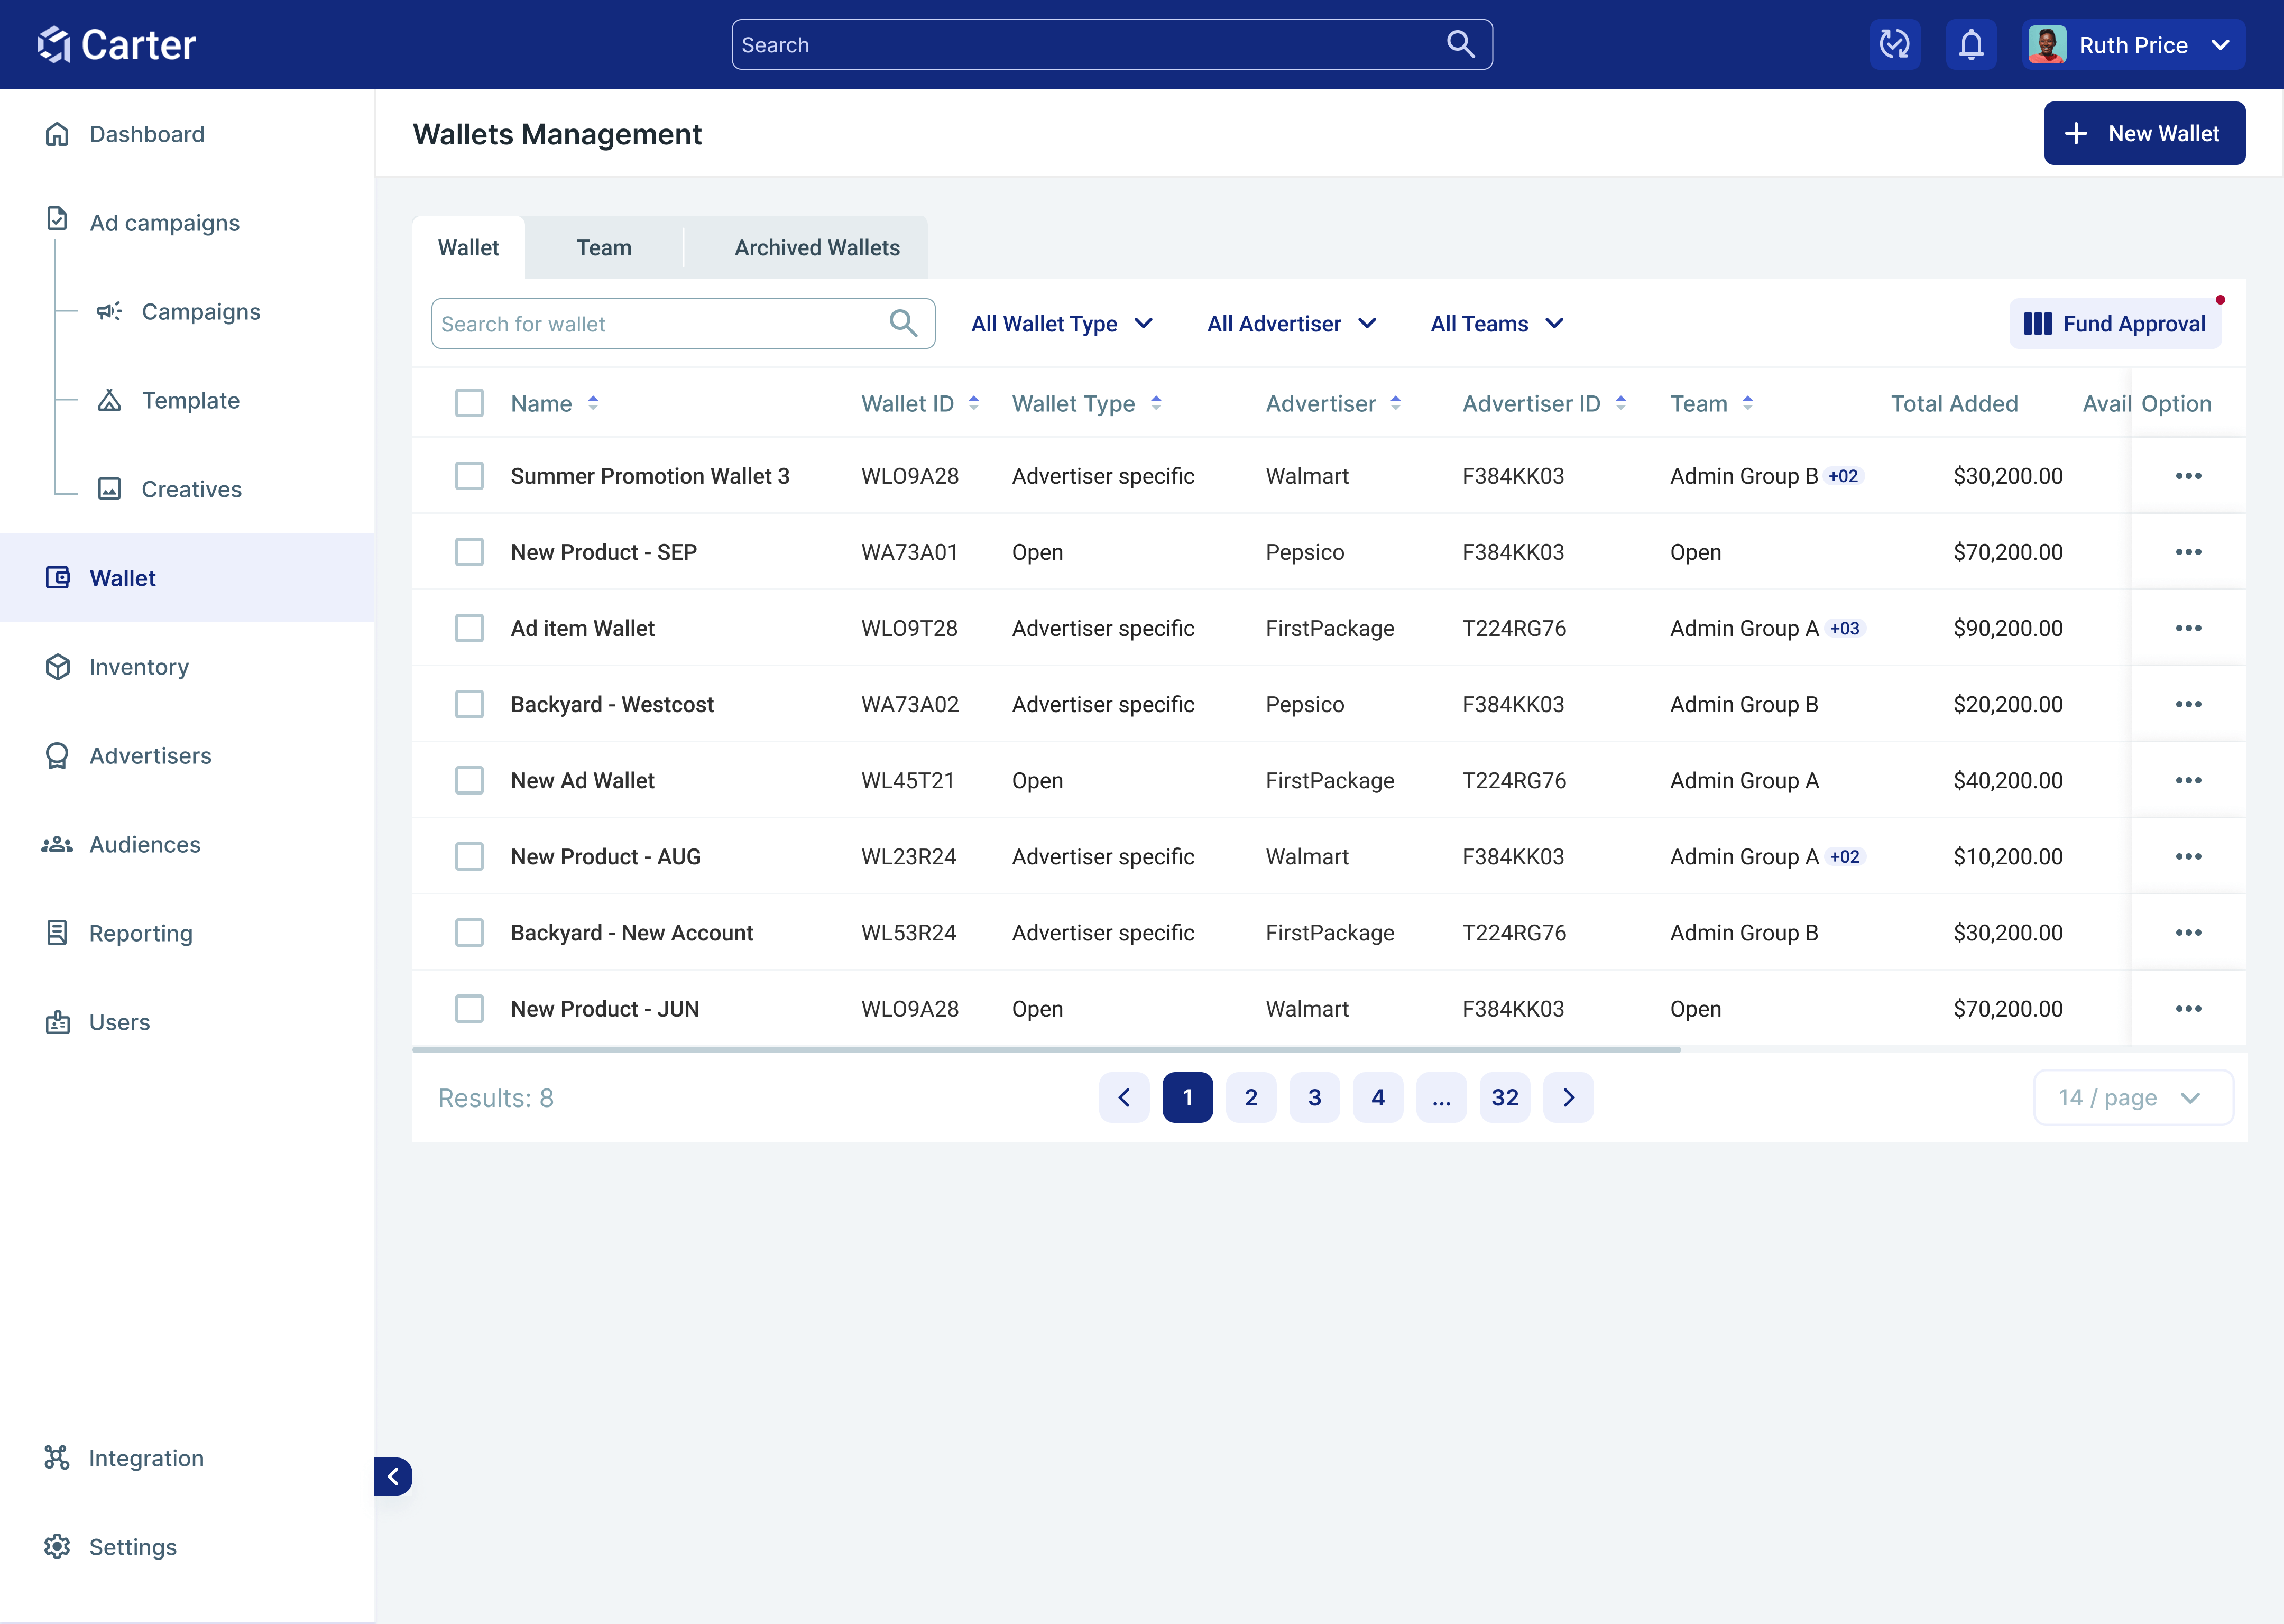Open options menu for New Product - SEP
This screenshot has height=1624, width=2284.
(x=2187, y=552)
